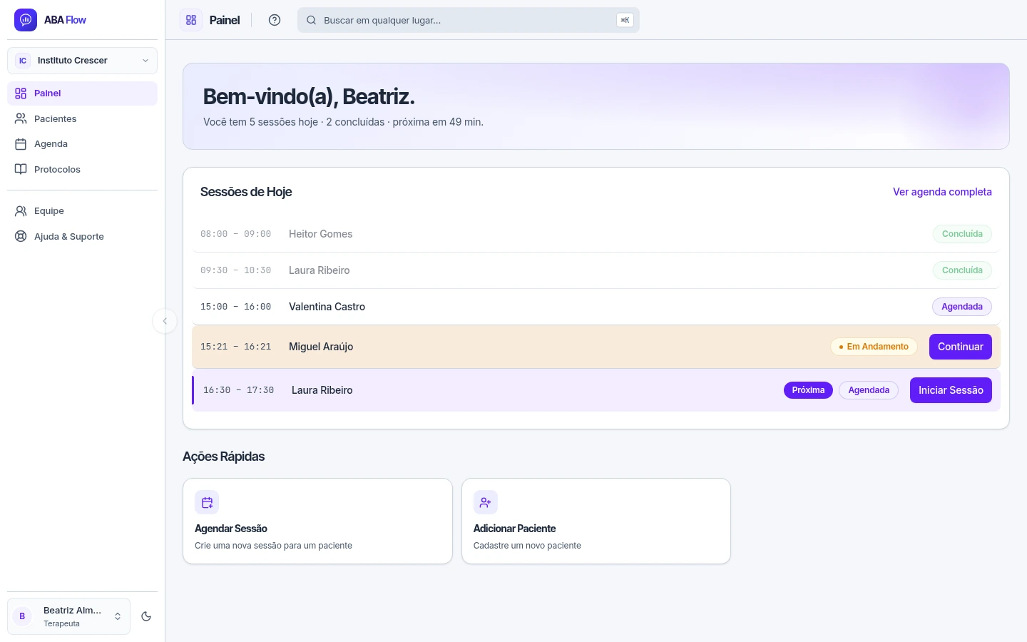Click the Painel grid icon in the header
The width and height of the screenshot is (1027, 642).
coord(191,20)
